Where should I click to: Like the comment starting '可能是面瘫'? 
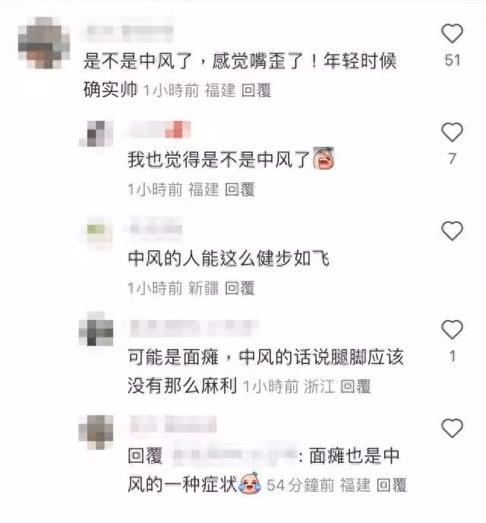pyautogui.click(x=452, y=330)
